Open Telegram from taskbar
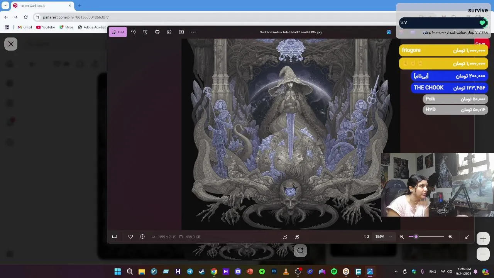Screen dimensions: 494x278 point(190,272)
